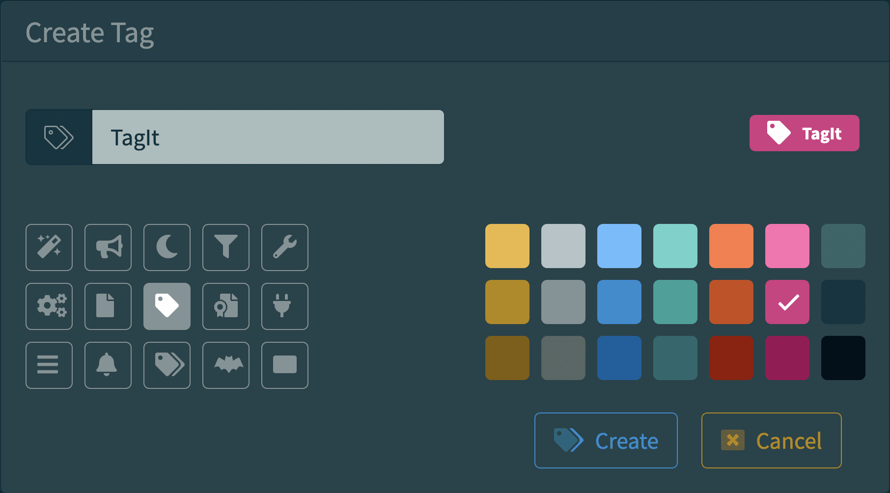Pick the power plug icon
Viewport: 890px width, 493px height.
285,306
